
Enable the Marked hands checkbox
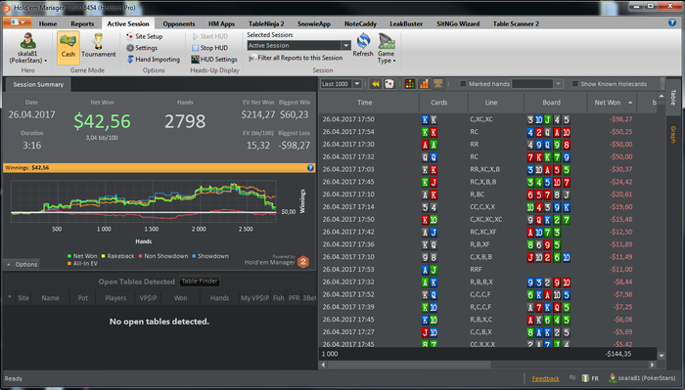pyautogui.click(x=463, y=84)
